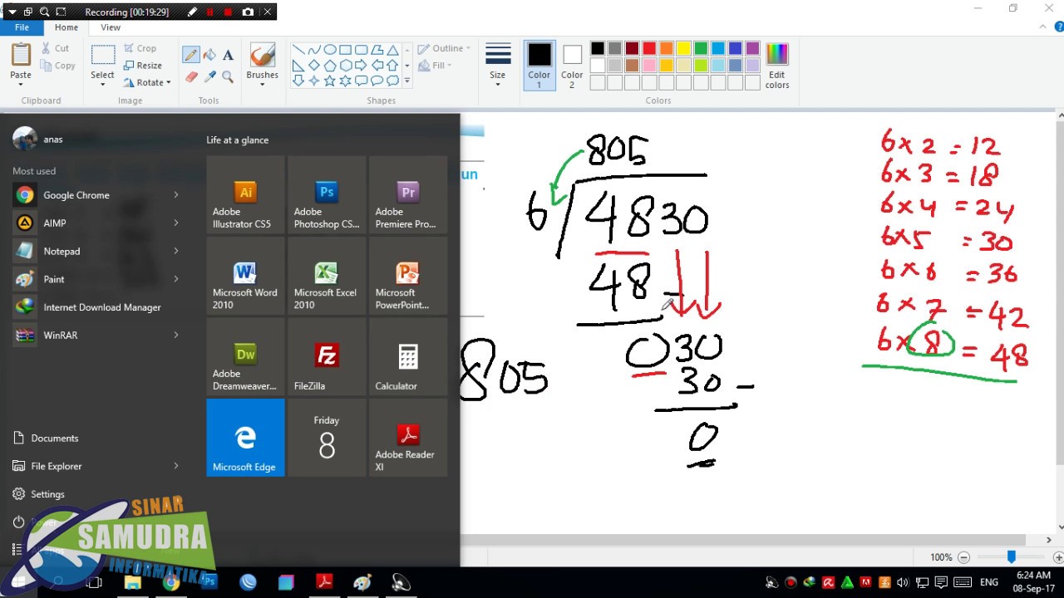
Task: Pick the Five-point star shape
Action: click(330, 81)
